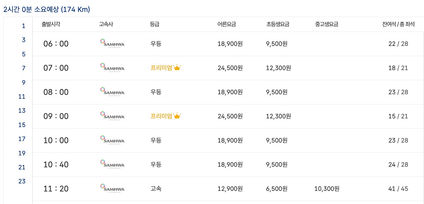
Task: Select the crown icon beside 07:00 프리미엄
Action: [178, 67]
